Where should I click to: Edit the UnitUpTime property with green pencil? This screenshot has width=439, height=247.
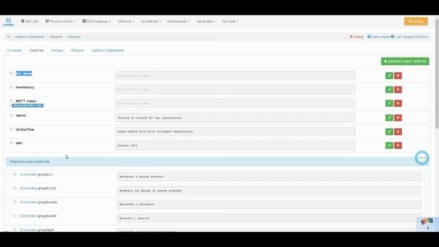point(389,132)
